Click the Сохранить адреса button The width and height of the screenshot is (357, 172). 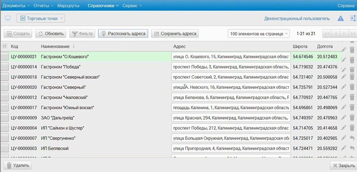(x=175, y=34)
